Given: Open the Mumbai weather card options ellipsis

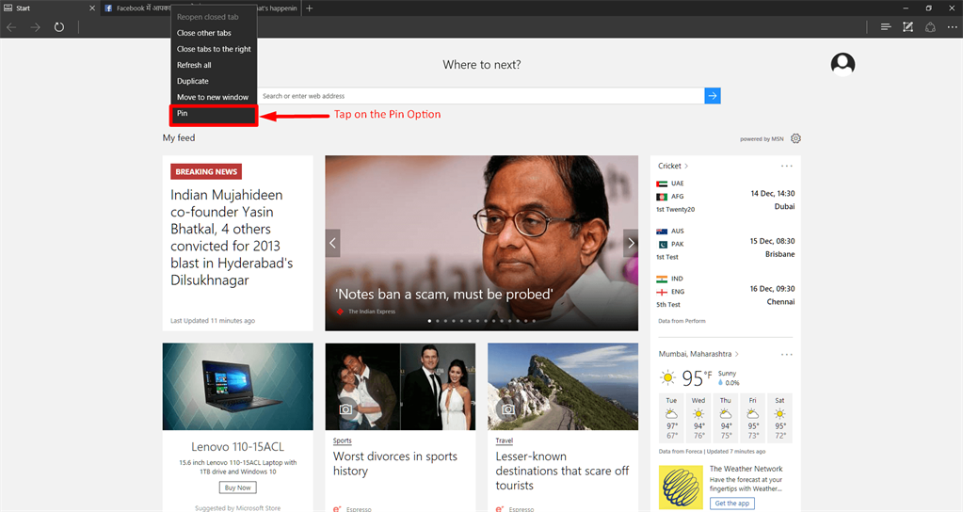Looking at the screenshot, I should tap(786, 354).
